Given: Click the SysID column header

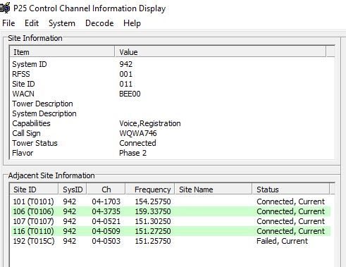Looking at the screenshot, I should point(73,190).
